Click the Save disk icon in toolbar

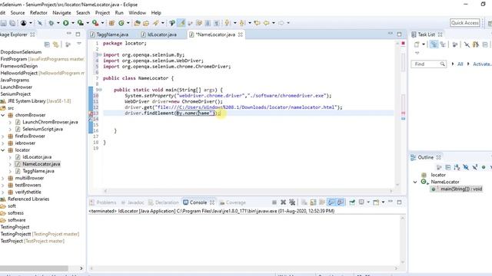[x=3, y=23]
